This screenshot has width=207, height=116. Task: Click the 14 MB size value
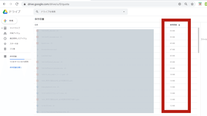(172, 81)
